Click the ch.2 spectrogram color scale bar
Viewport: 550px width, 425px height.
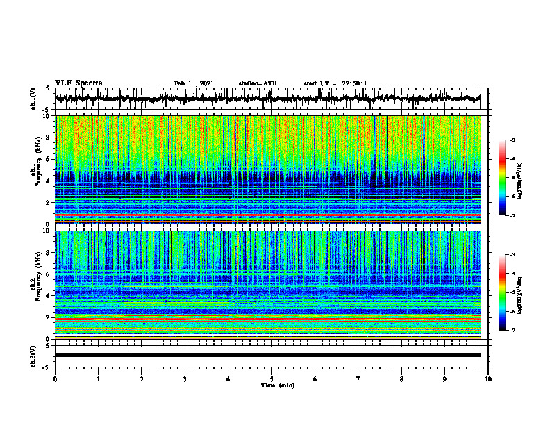coord(502,292)
